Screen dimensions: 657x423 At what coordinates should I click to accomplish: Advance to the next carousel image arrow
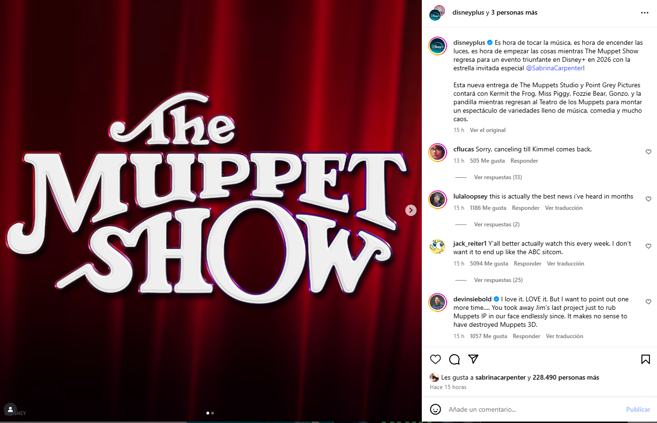(x=411, y=210)
